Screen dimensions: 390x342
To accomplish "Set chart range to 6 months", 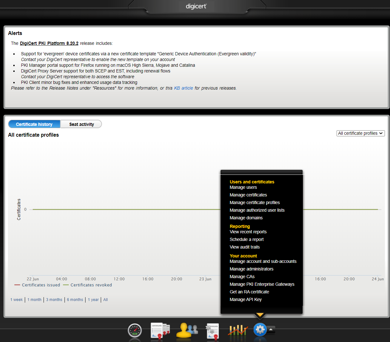I will tap(75, 300).
